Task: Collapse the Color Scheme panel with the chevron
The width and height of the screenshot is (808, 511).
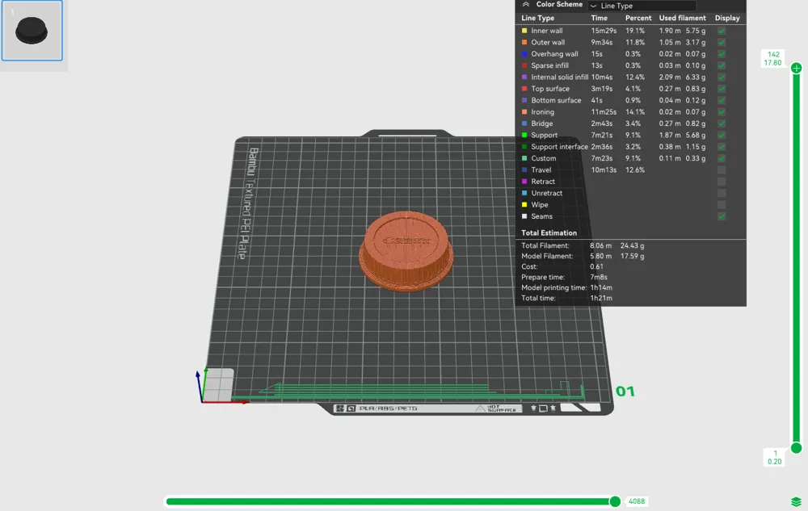Action: point(526,5)
